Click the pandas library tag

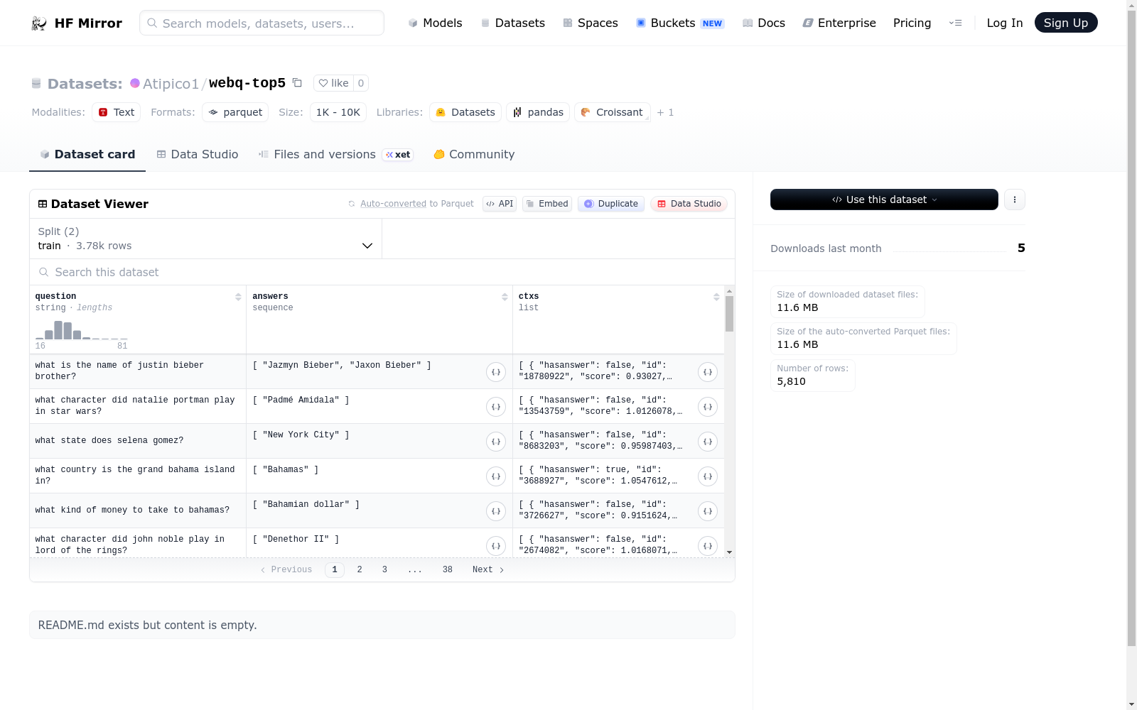click(x=538, y=112)
